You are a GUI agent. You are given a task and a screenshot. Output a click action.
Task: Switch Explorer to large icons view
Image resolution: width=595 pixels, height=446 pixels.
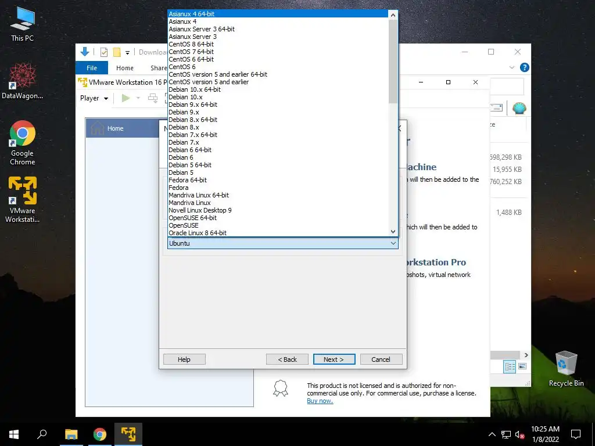[x=522, y=366]
